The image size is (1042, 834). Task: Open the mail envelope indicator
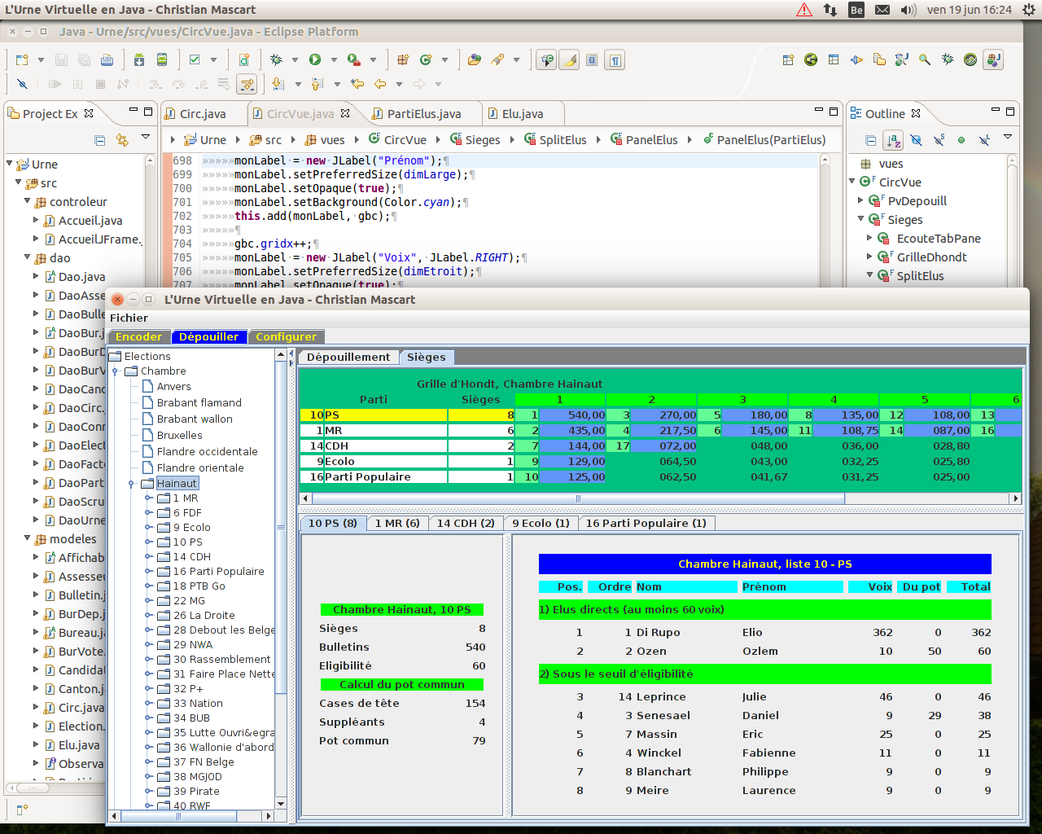click(882, 10)
